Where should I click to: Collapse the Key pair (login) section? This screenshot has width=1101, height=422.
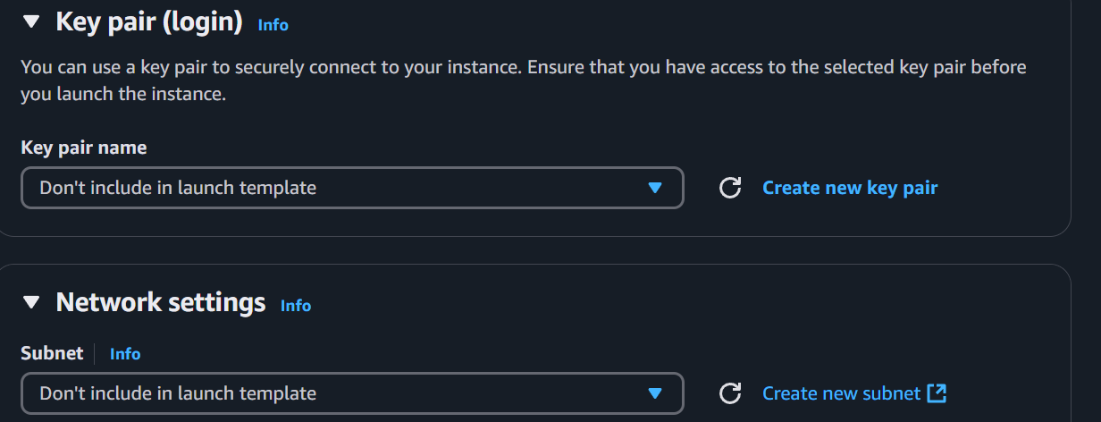(31, 22)
